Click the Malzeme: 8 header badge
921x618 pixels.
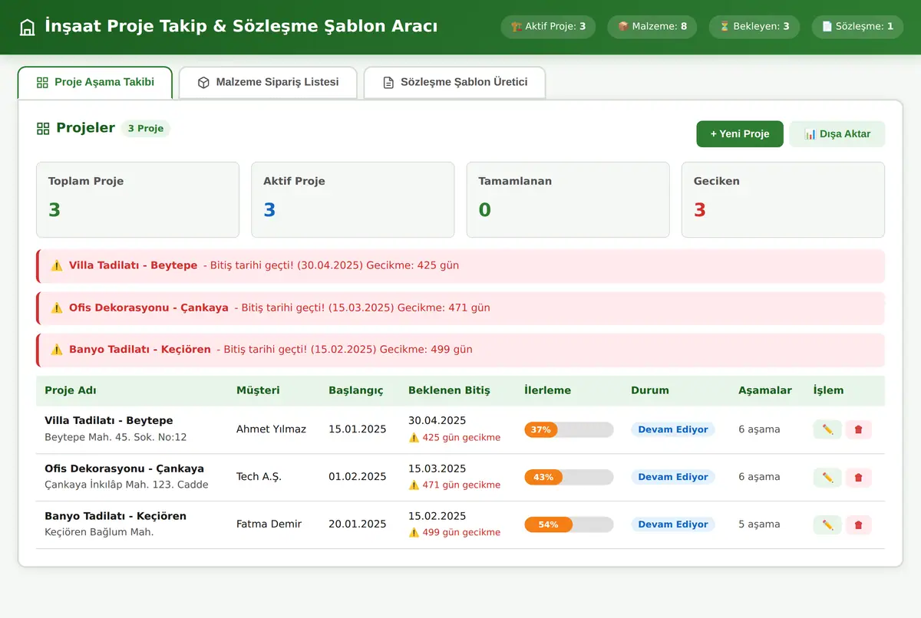(x=652, y=27)
